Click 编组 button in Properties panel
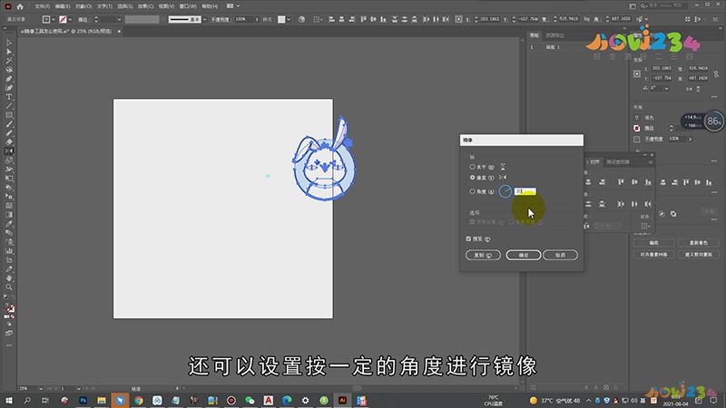726x408 pixels. tap(653, 243)
